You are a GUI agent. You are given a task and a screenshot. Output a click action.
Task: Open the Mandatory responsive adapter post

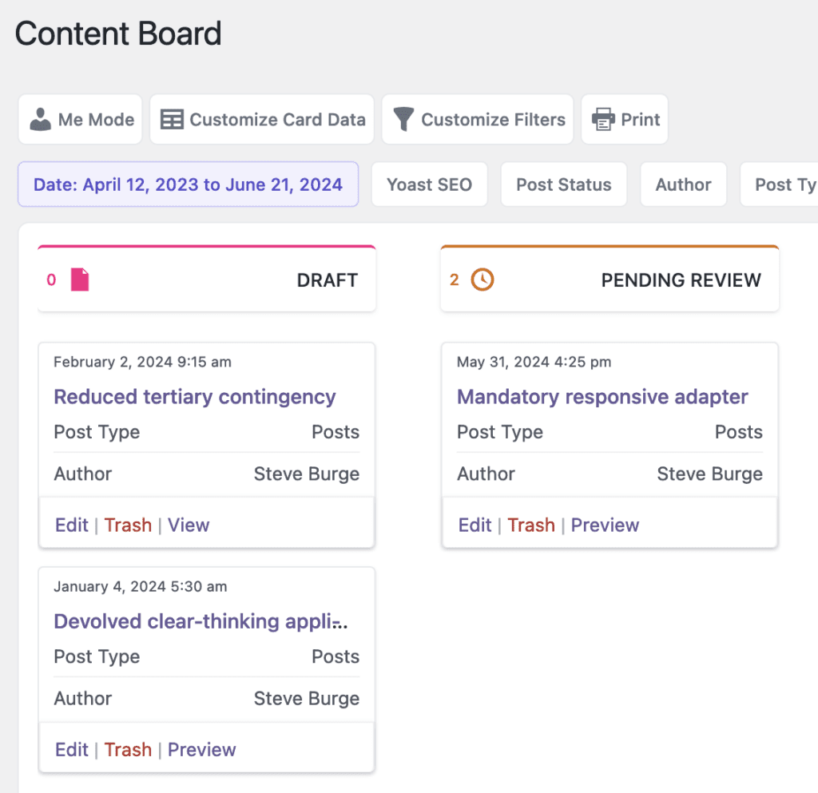pyautogui.click(x=602, y=397)
